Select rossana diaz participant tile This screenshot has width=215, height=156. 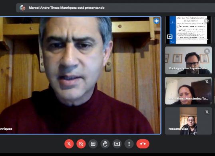pyautogui.click(x=188, y=121)
